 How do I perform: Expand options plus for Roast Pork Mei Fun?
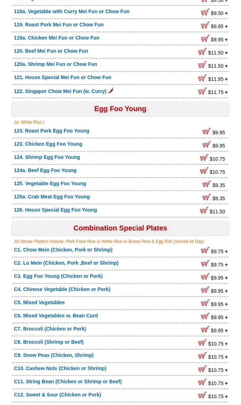pos(226,26)
